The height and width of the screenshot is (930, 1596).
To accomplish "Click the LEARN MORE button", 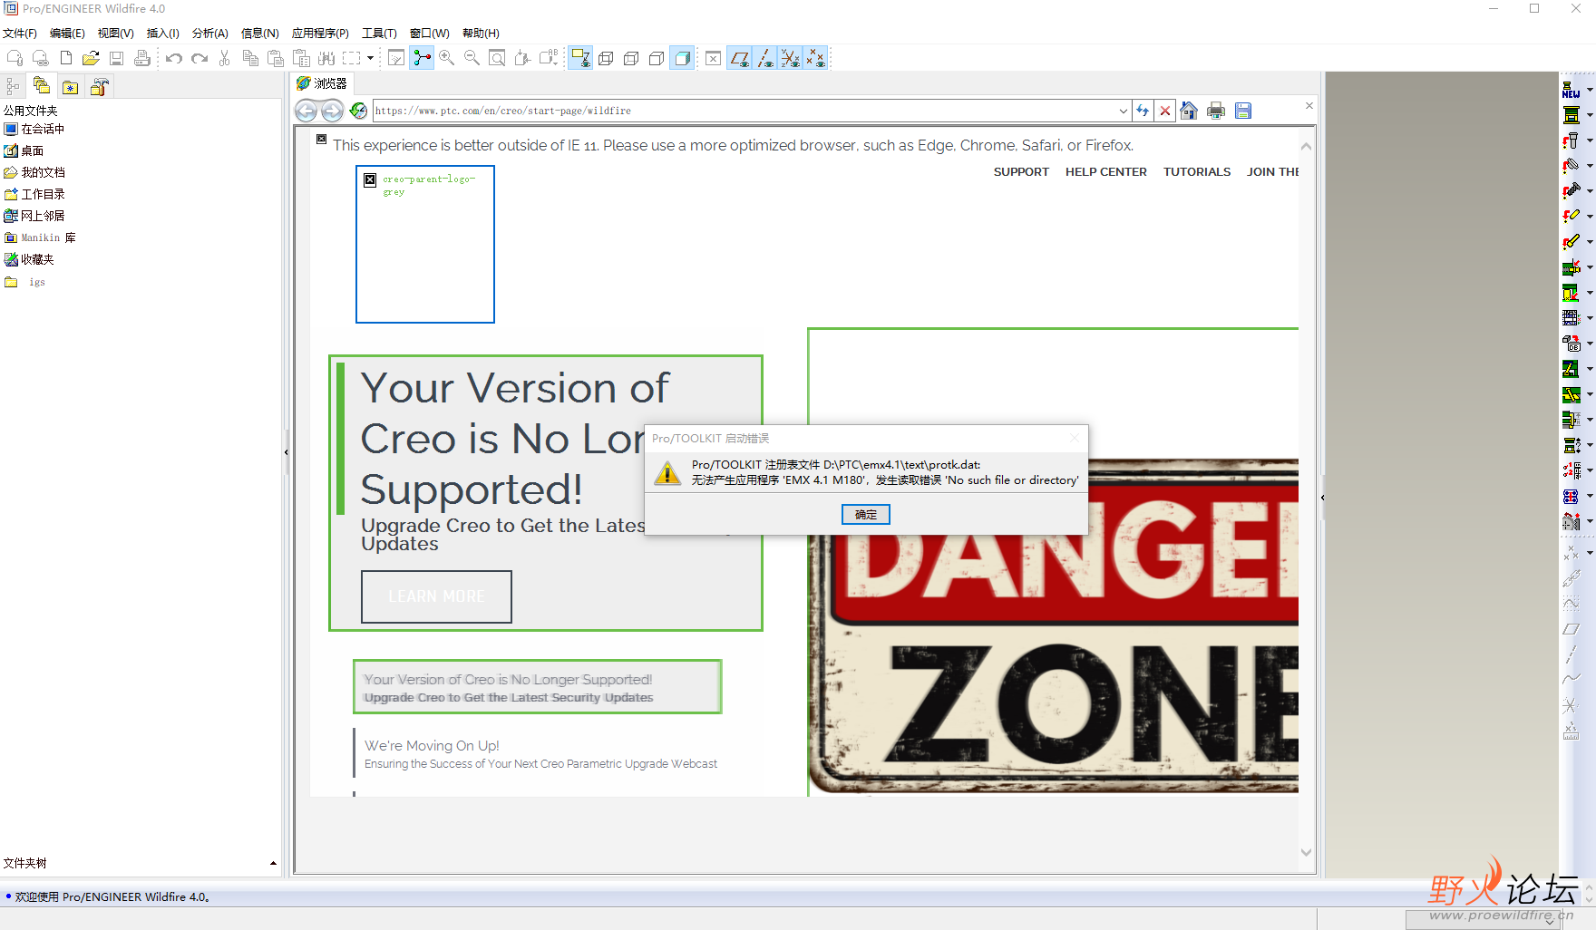I will (x=436, y=596).
